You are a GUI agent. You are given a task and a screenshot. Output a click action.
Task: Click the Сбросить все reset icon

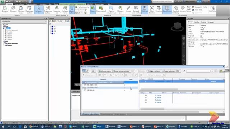point(21,10)
